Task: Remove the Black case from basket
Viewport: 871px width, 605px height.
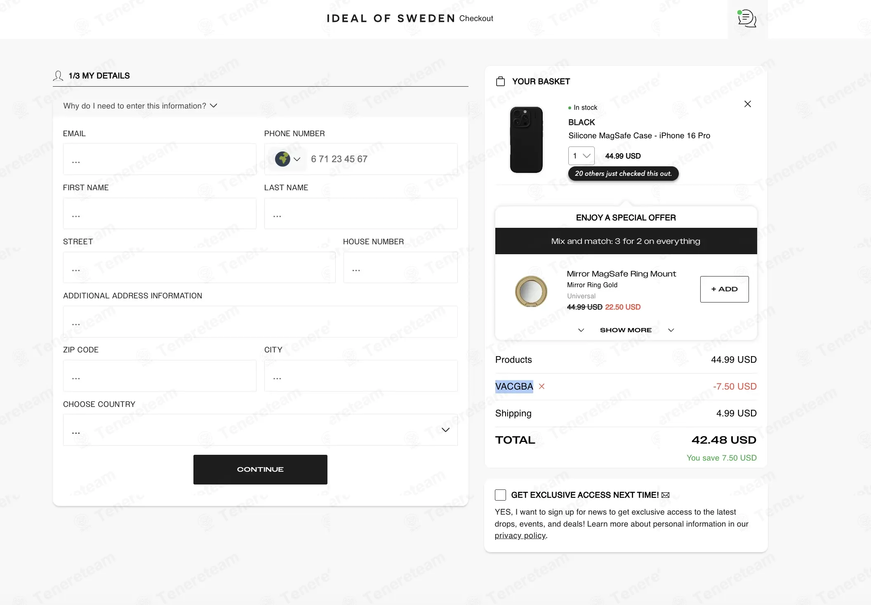Action: pyautogui.click(x=747, y=104)
